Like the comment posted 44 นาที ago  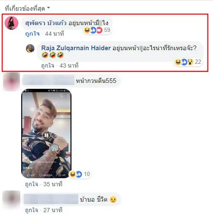(x=32, y=34)
